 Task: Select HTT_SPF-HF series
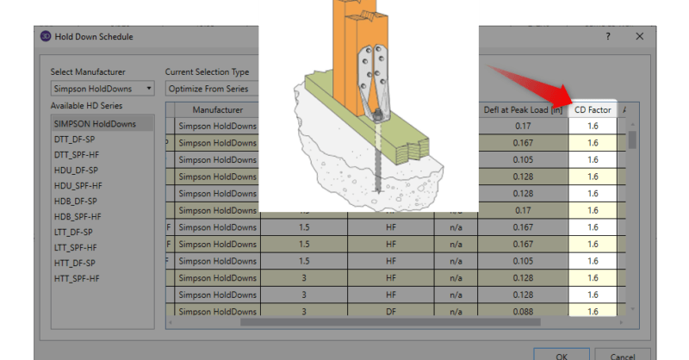pos(77,278)
